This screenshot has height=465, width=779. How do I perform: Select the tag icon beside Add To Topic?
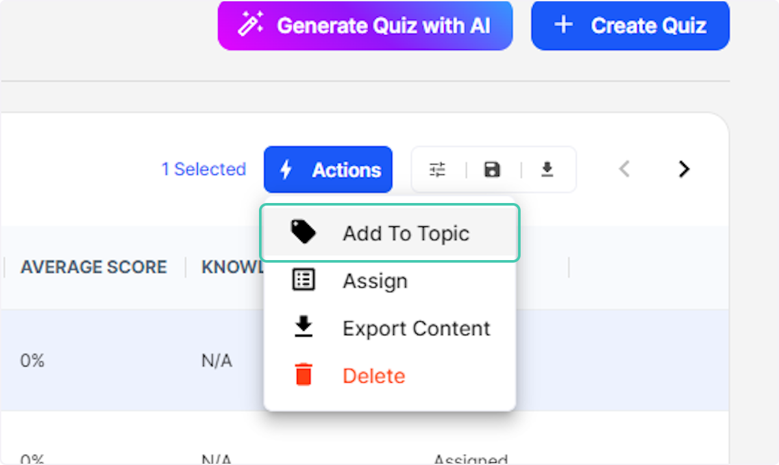point(304,232)
